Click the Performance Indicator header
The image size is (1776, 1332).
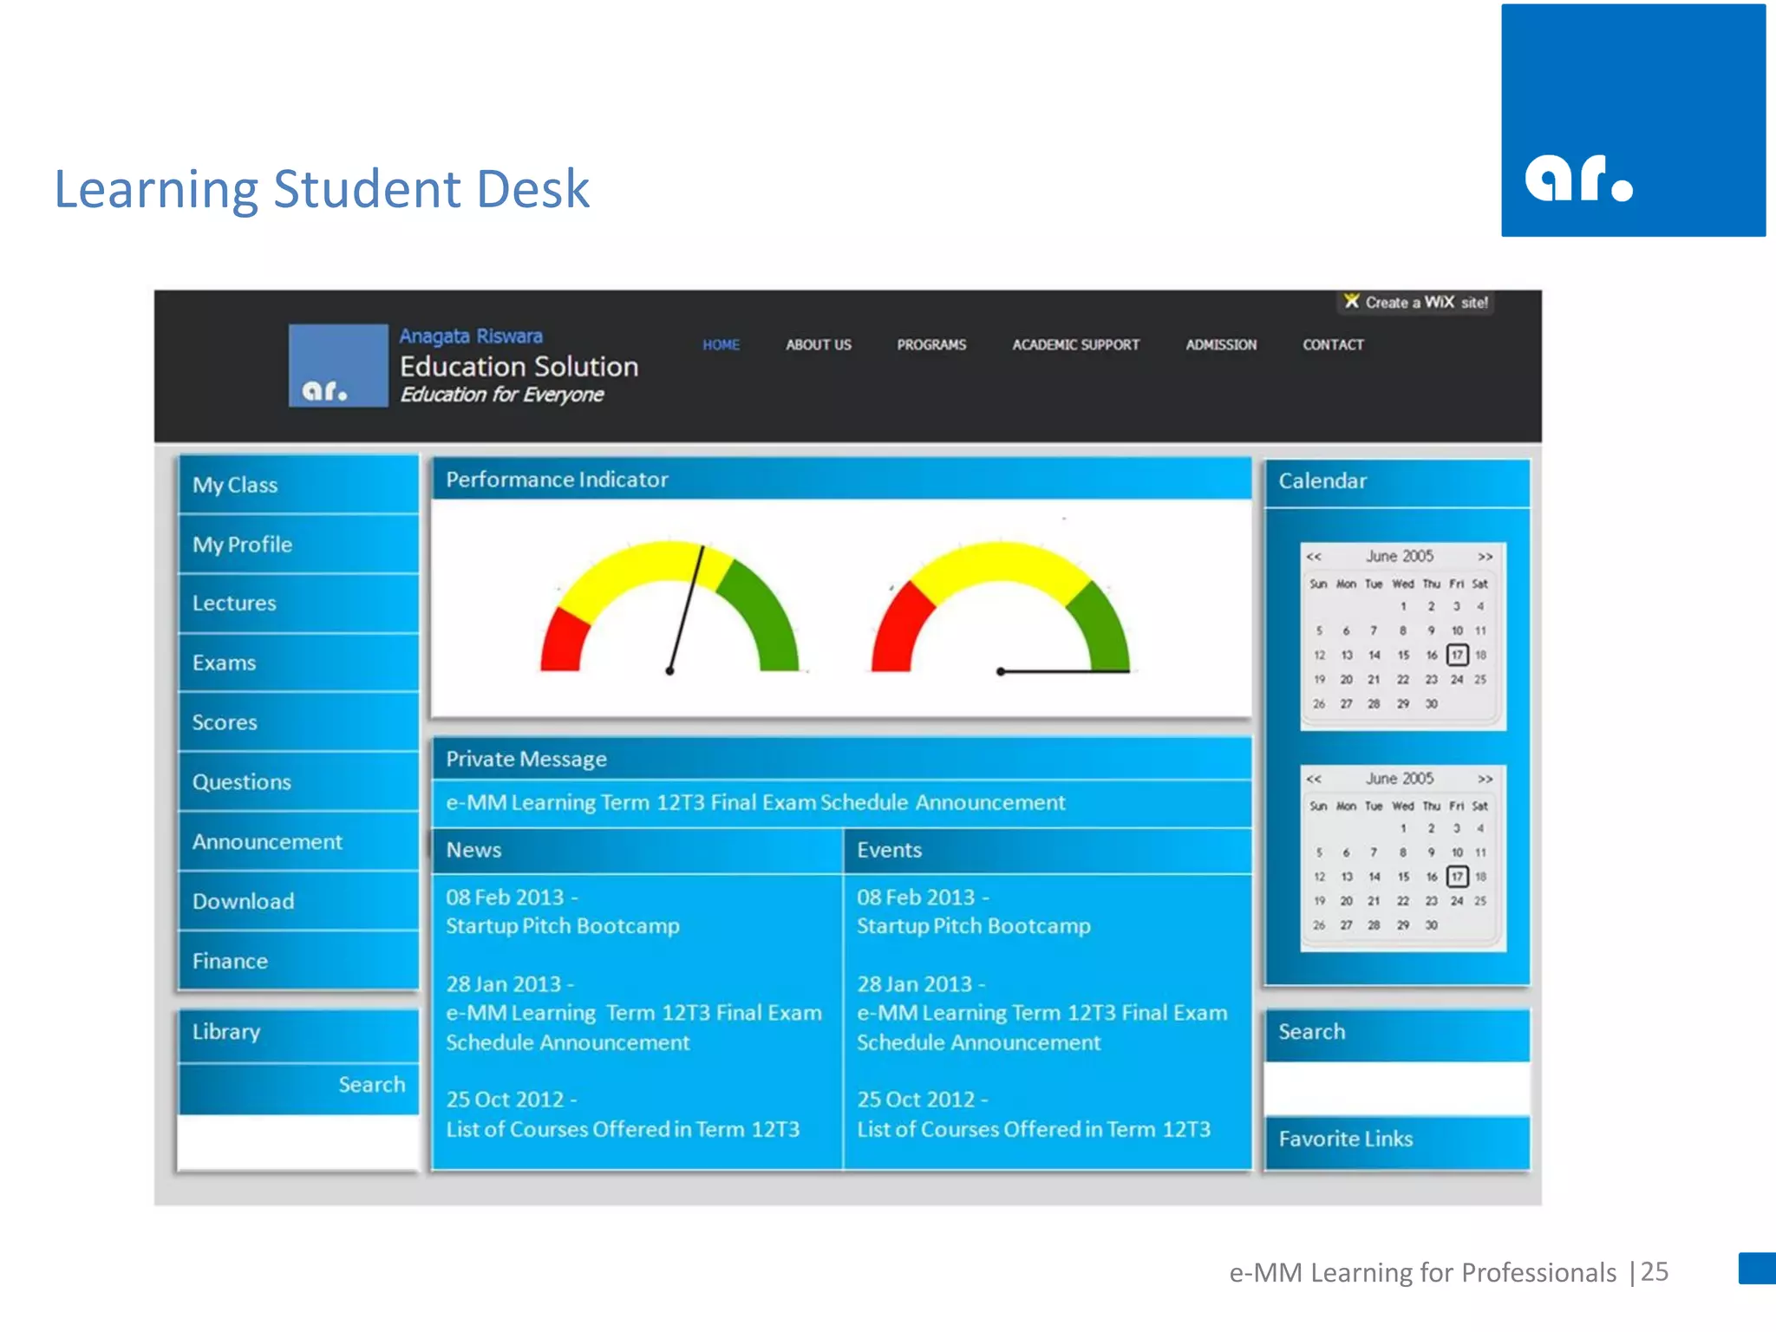click(x=841, y=479)
